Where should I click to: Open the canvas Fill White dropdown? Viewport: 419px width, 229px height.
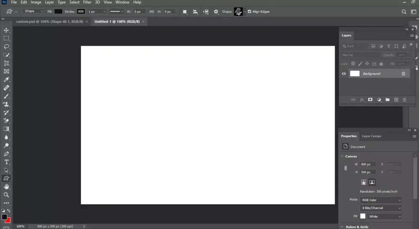(384, 216)
